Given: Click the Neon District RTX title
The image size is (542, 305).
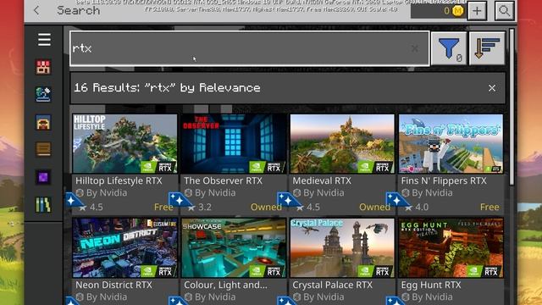Looking at the screenshot, I should coord(113,285).
